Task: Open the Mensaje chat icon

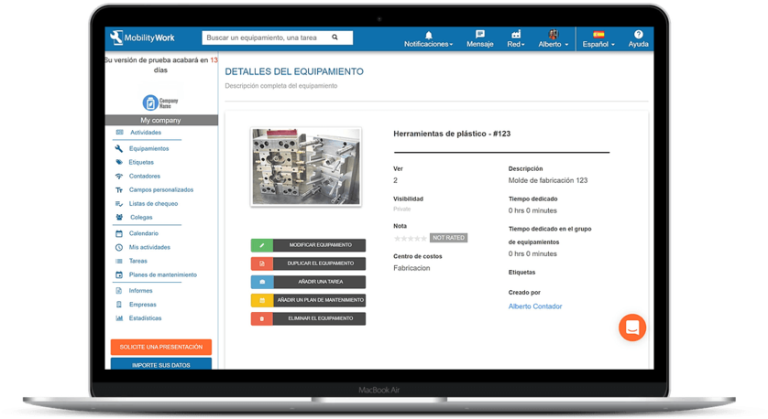Action: tap(480, 39)
